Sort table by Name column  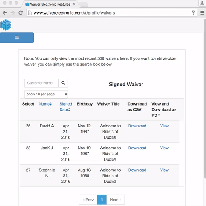pos(45,104)
